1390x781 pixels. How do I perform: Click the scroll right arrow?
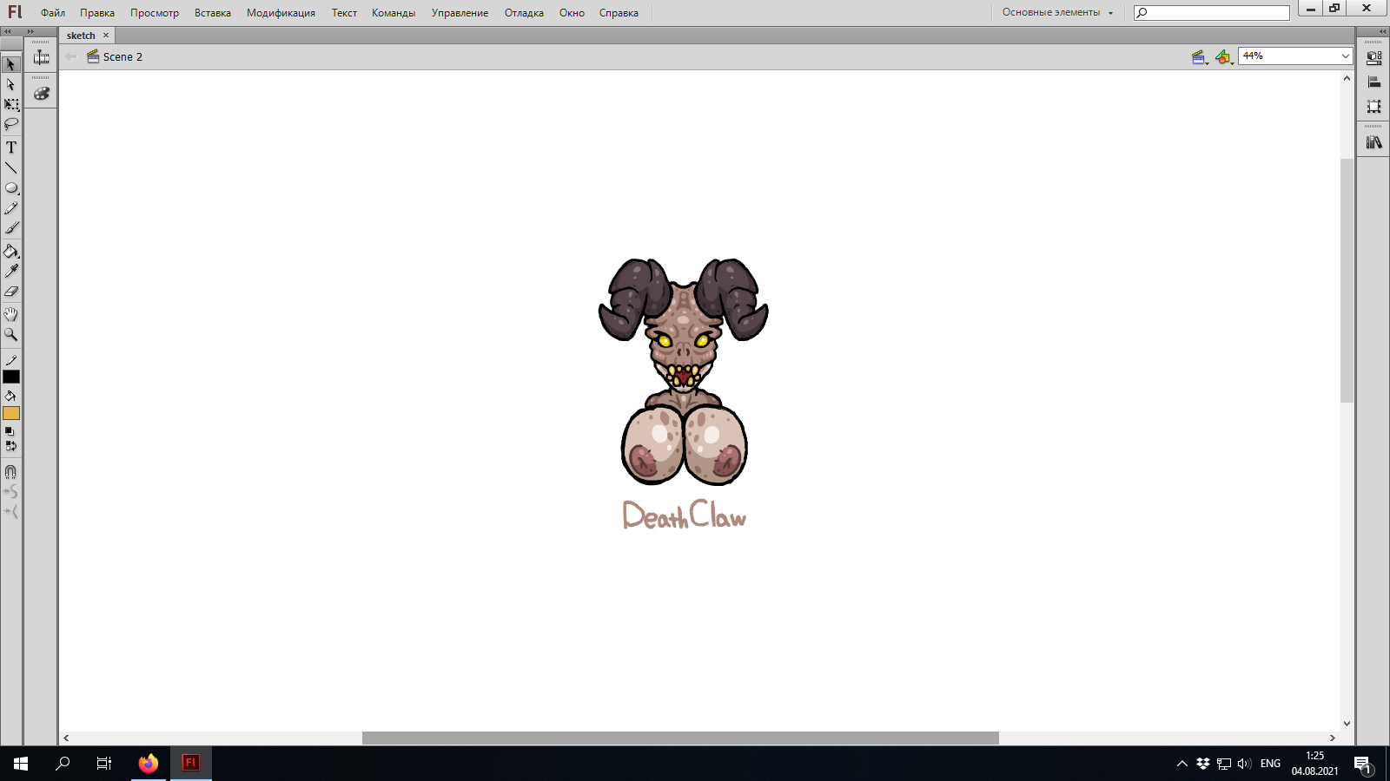point(1332,738)
